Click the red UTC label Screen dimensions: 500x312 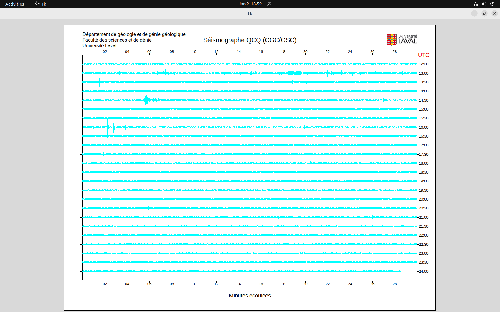[x=424, y=55]
